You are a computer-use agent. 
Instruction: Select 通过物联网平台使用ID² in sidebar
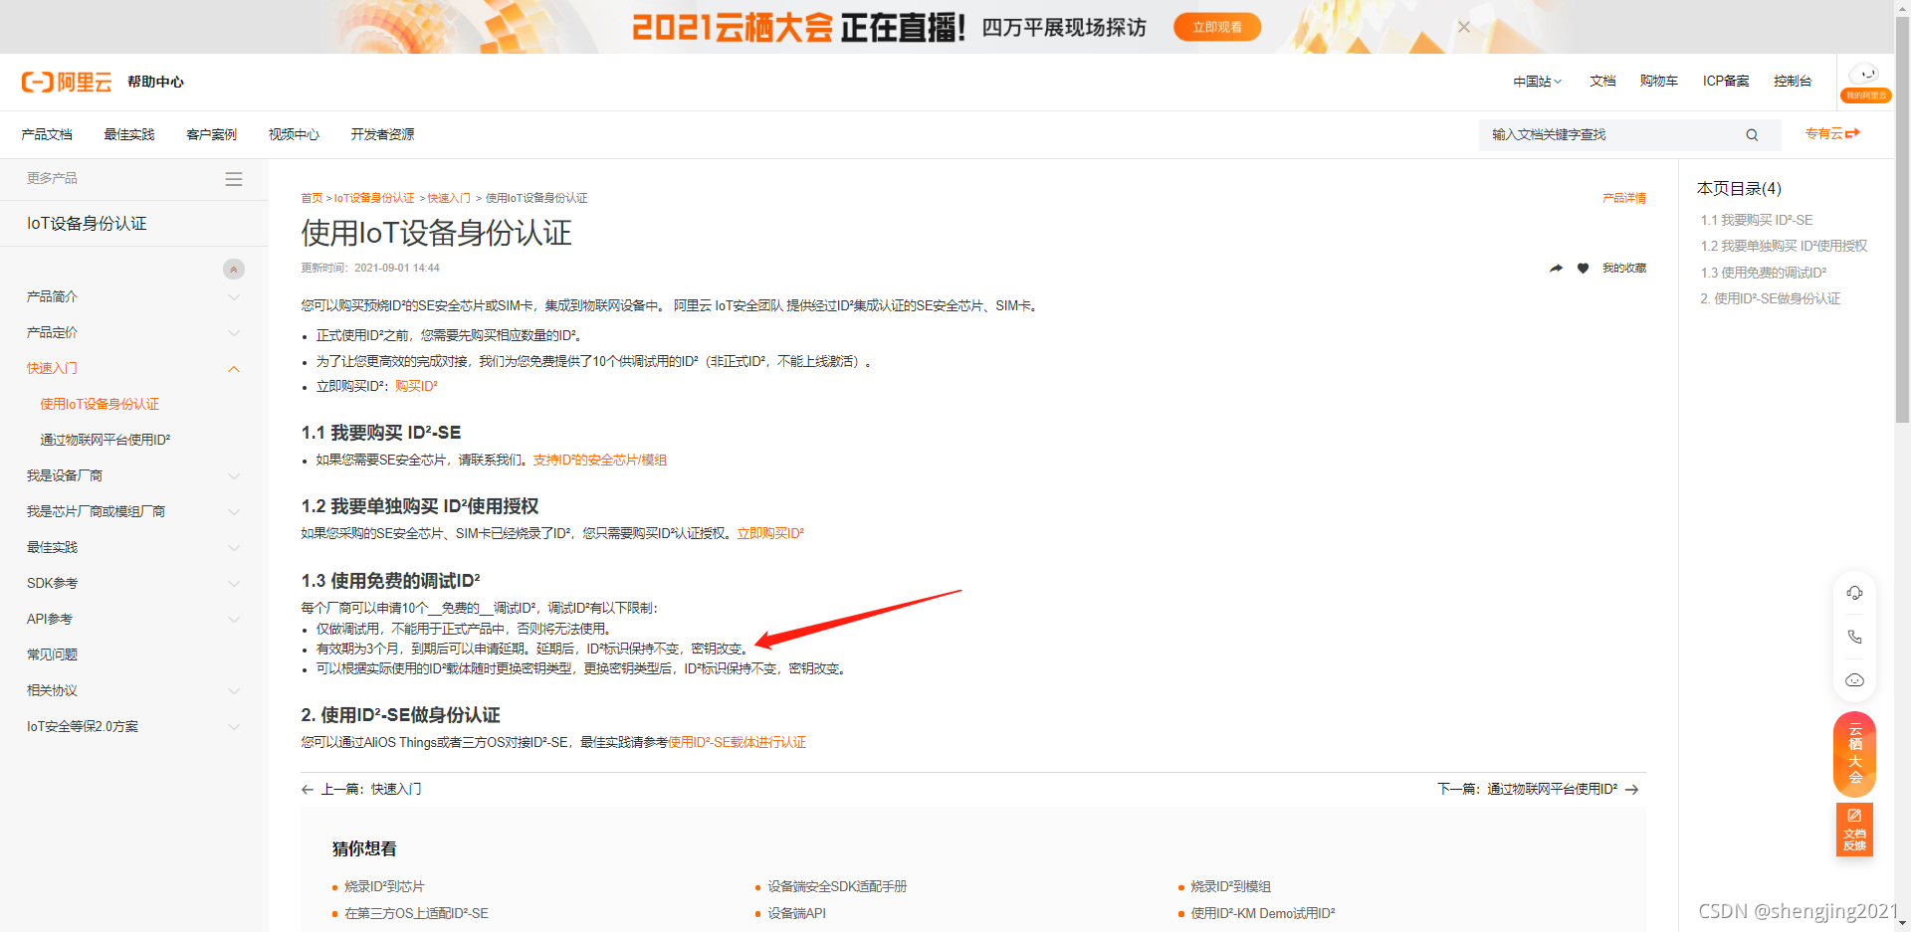[106, 440]
